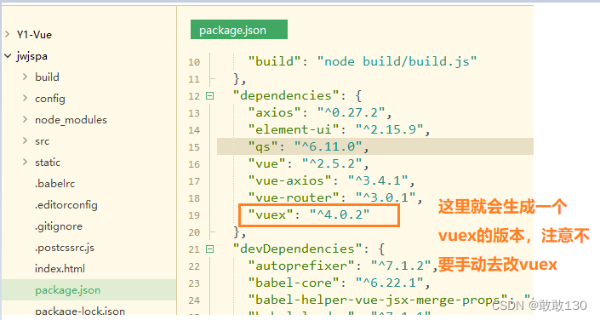Click the "^7.1.2" autoprefixer version
This screenshot has height=320, width=600.
pyautogui.click(x=401, y=266)
